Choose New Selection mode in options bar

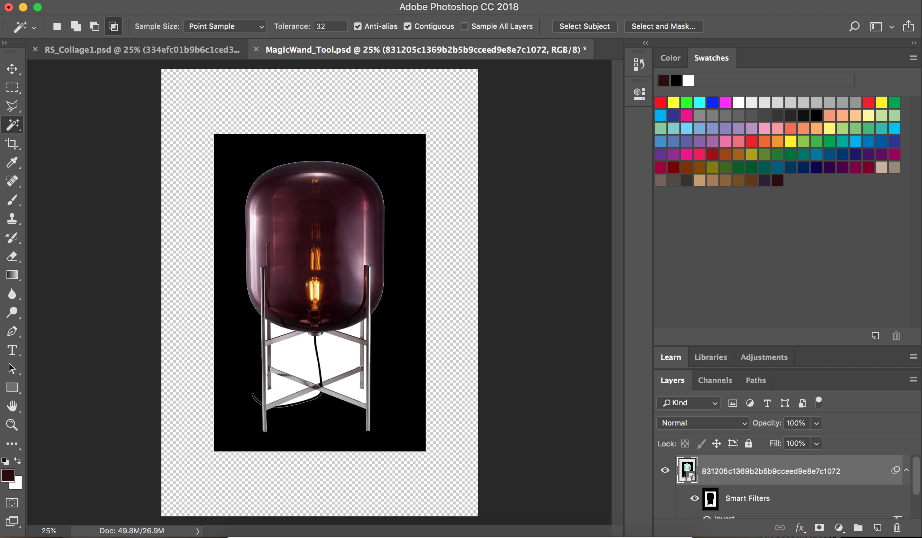(x=57, y=26)
